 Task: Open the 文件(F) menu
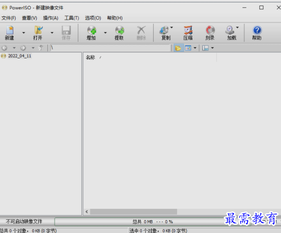(9, 18)
